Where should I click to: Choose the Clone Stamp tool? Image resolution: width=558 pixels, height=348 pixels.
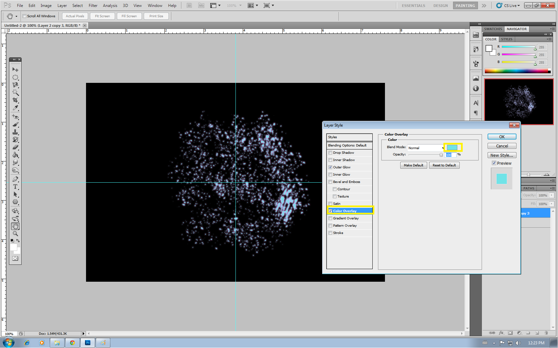15,132
